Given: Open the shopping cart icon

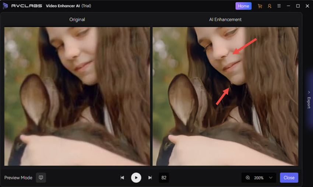Looking at the screenshot, I should (260, 6).
